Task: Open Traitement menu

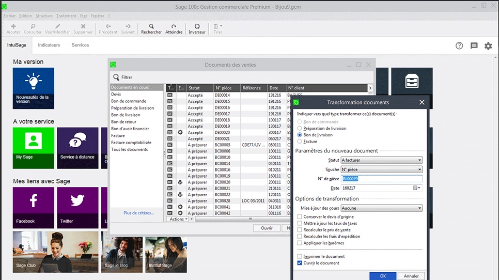Action: 66,16
